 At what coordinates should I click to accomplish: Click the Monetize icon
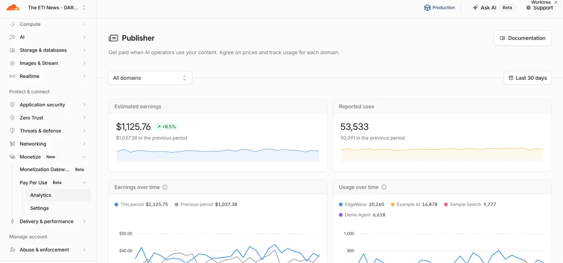tap(12, 157)
